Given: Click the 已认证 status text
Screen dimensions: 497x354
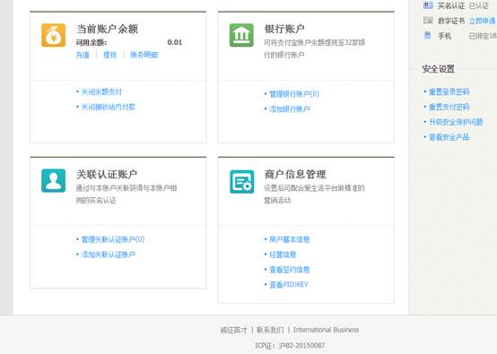Looking at the screenshot, I should (479, 5).
